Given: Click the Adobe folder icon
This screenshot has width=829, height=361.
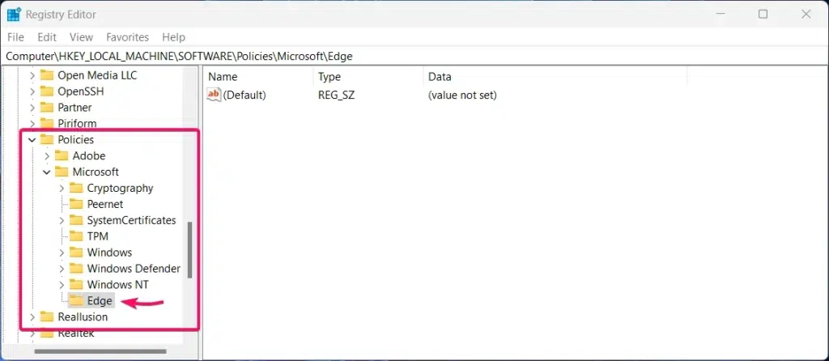Looking at the screenshot, I should point(62,155).
